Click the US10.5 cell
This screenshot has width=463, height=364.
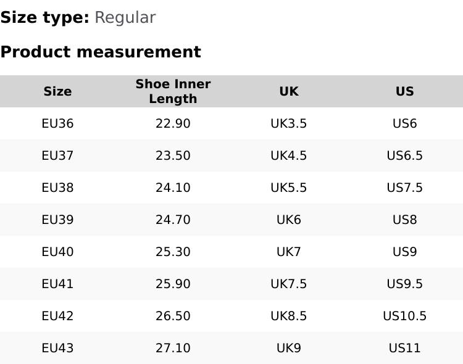tap(404, 316)
